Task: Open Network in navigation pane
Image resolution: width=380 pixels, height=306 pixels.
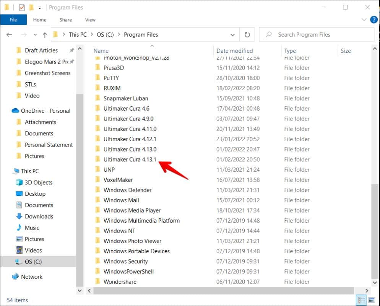Action: pyautogui.click(x=31, y=277)
